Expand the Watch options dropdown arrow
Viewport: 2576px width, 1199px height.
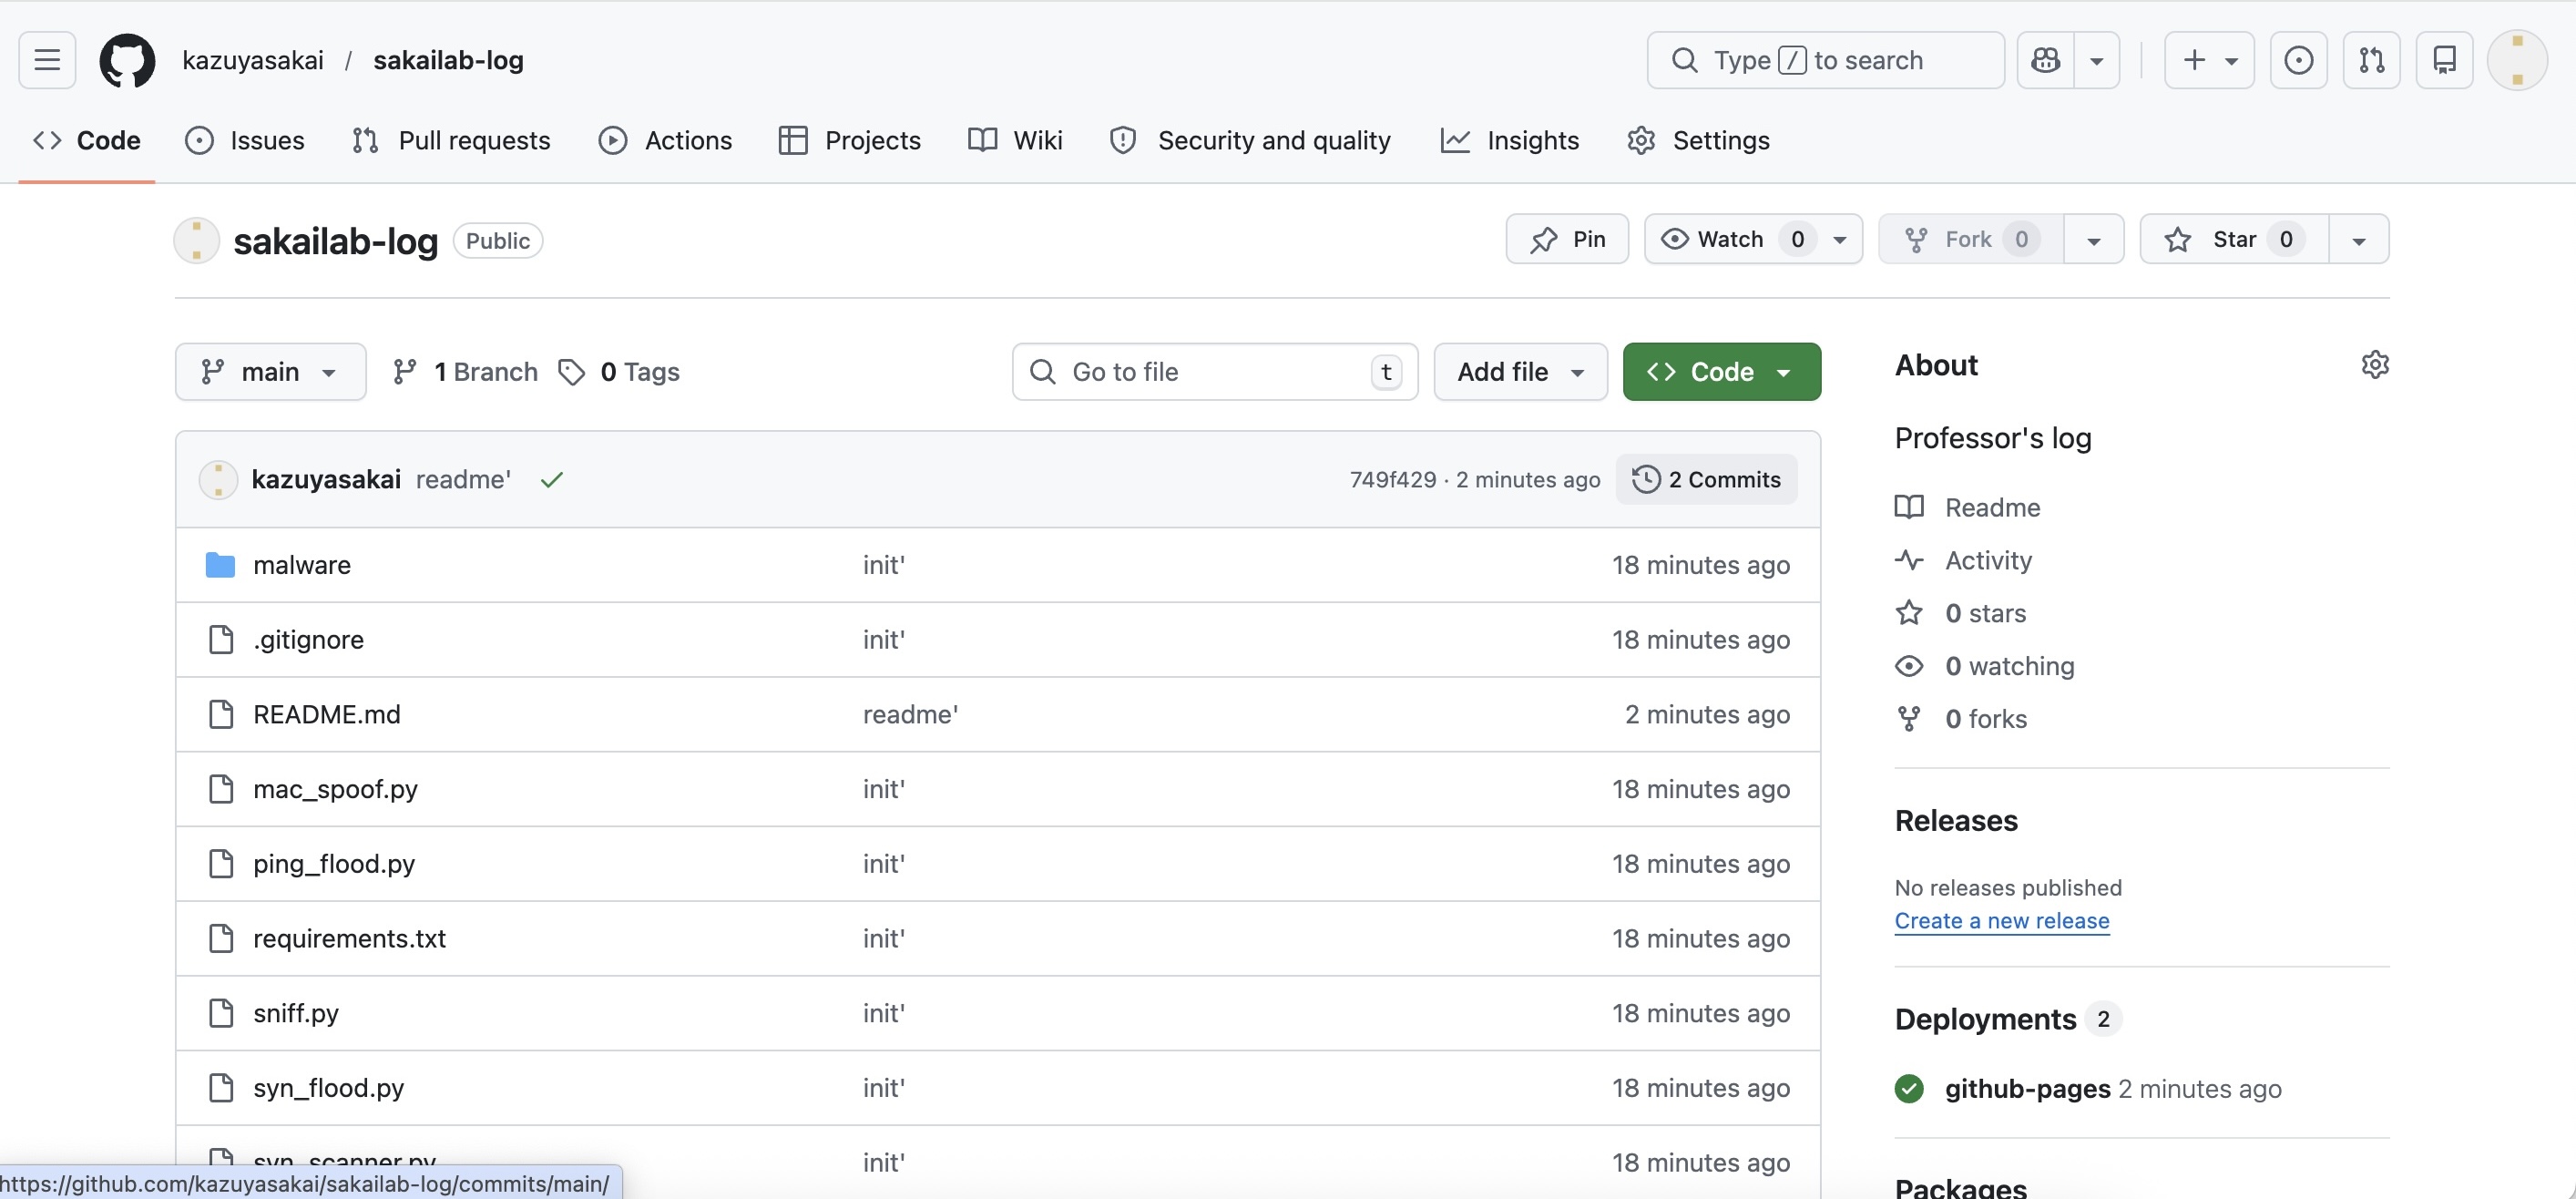click(x=1840, y=239)
